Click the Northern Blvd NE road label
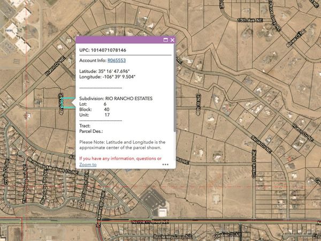321x241 pixels. point(150,222)
